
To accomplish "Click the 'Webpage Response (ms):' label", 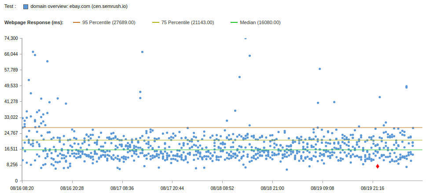I will [34, 23].
